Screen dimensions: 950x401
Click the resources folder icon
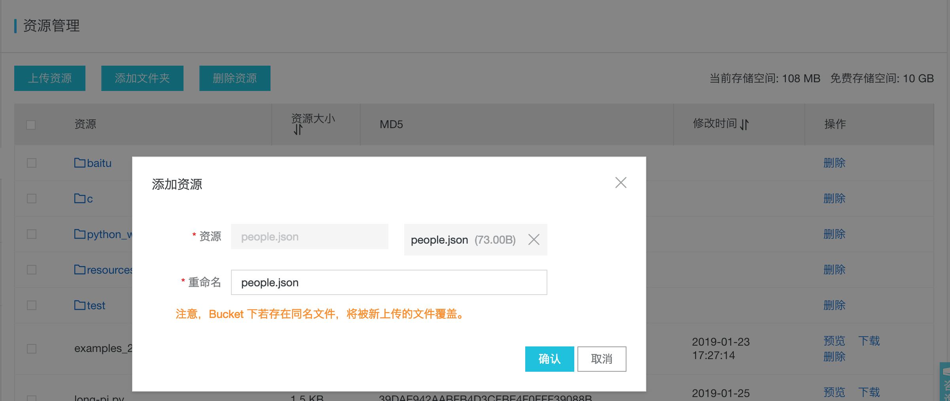80,269
